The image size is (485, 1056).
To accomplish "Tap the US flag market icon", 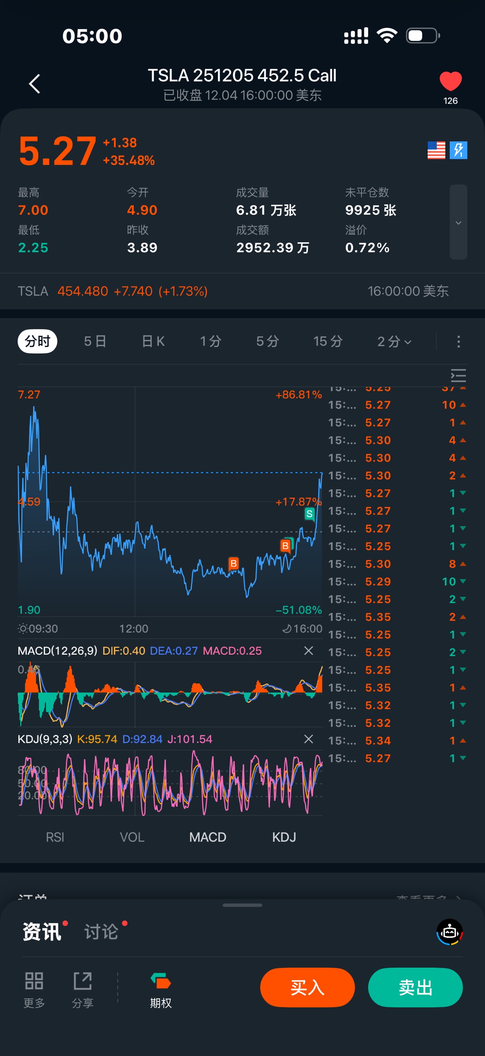I will (x=436, y=150).
